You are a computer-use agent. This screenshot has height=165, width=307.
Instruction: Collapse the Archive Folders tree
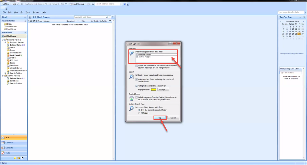coord(3,76)
